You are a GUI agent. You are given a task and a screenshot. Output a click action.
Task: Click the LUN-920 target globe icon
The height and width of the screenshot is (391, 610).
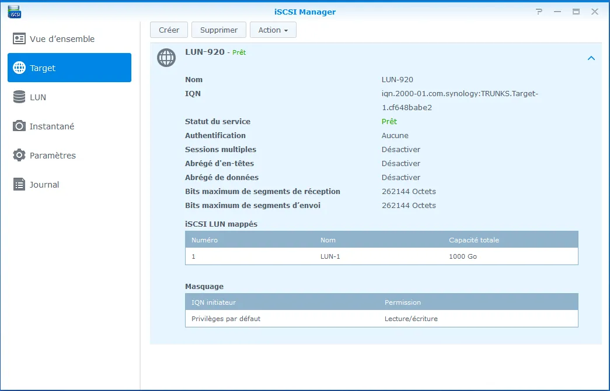166,58
